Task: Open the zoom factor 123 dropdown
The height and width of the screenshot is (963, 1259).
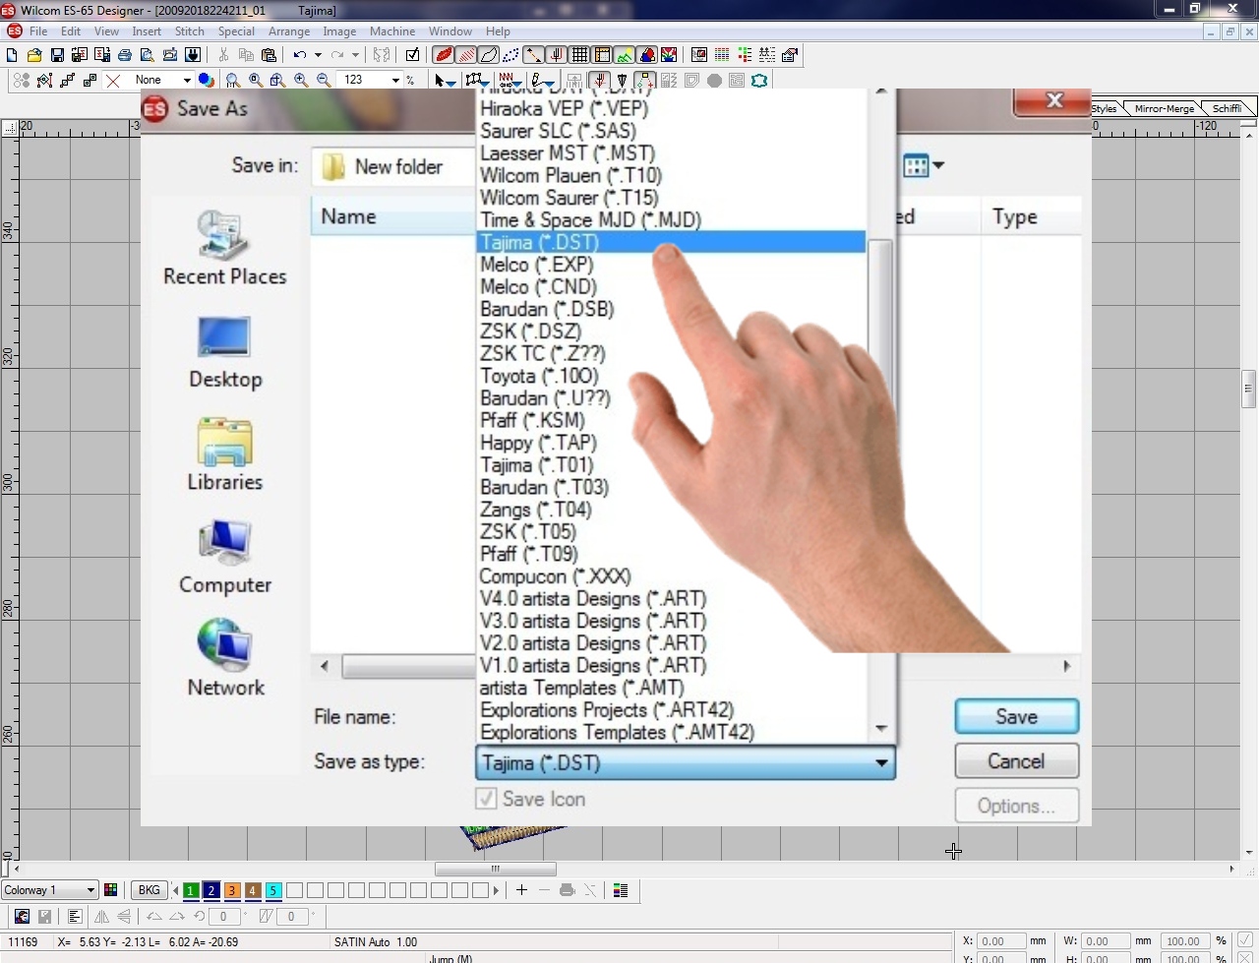Action: (395, 81)
